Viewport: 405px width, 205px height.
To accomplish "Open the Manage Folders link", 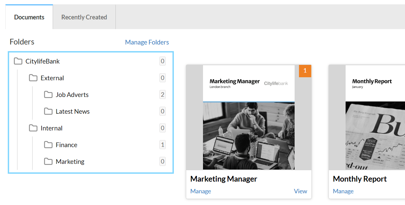I will (147, 42).
